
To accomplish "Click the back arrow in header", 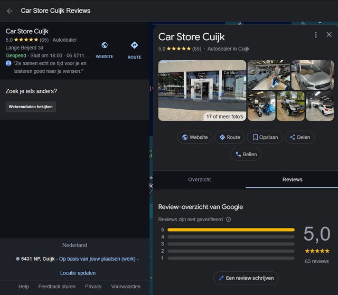I will tap(10, 11).
